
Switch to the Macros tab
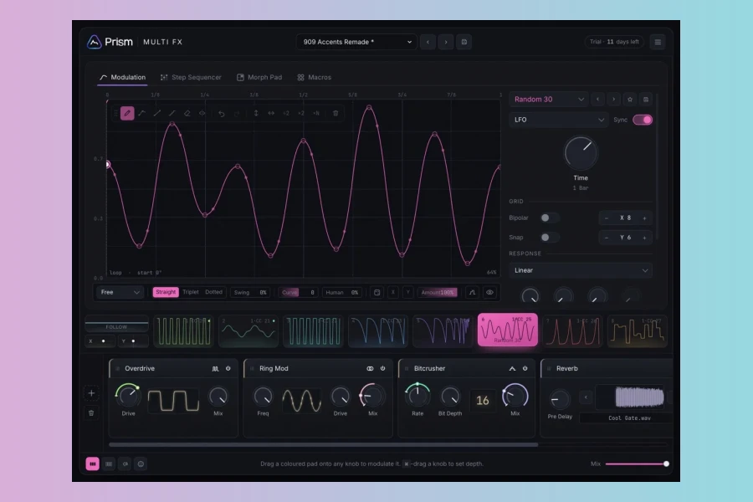coord(314,77)
